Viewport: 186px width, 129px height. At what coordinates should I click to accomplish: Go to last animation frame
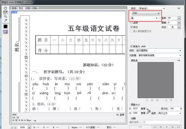click(179, 127)
